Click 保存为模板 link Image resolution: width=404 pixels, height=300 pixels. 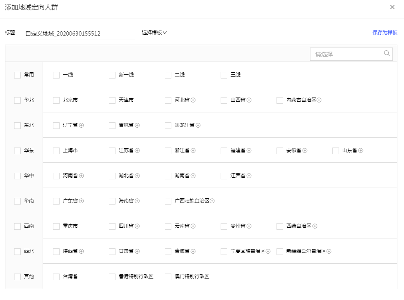[385, 33]
